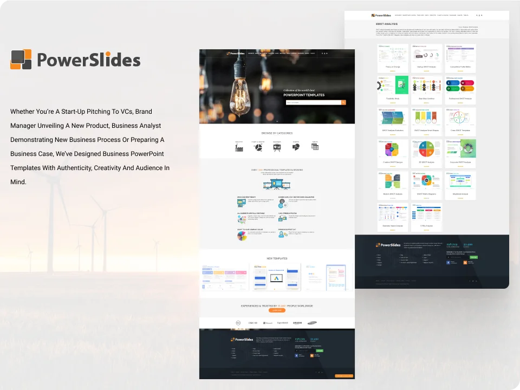This screenshot has height=390, width=520.
Task: Click the premium photos feature icon
Action: click(x=283, y=218)
